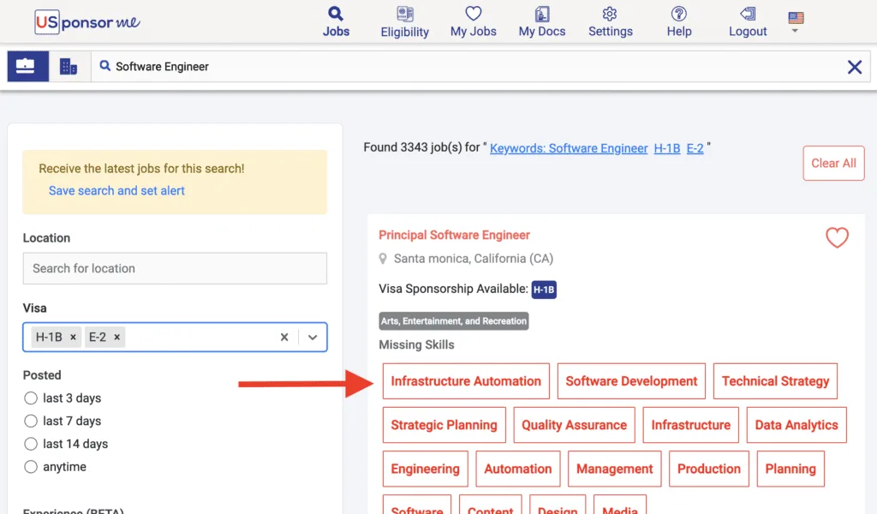Click the location pin icon for Santa Monica
Screen dimensions: 877x514
(383, 259)
